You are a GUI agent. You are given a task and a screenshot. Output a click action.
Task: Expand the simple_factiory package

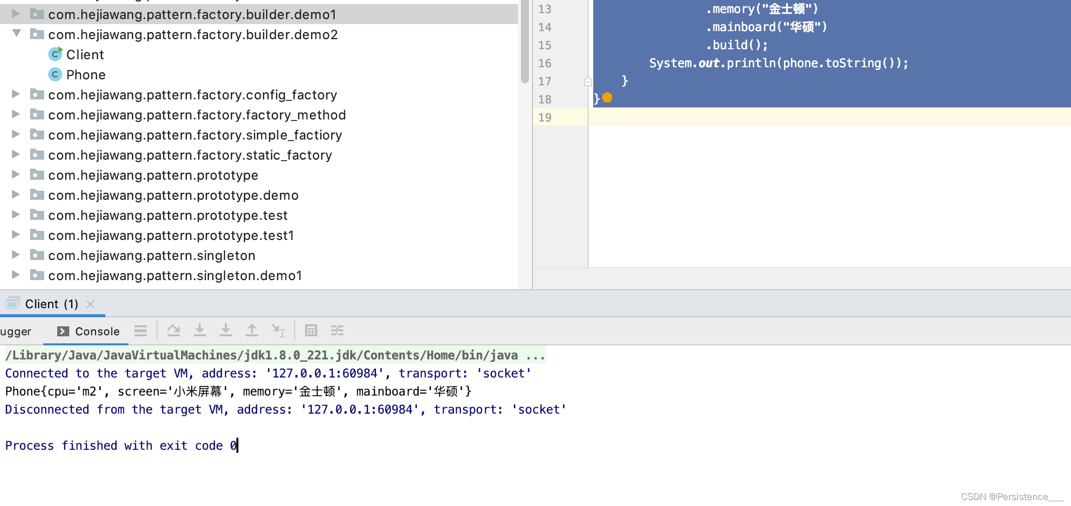tap(16, 134)
